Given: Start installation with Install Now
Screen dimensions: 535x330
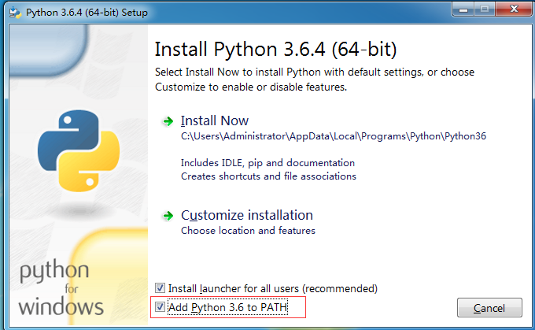Looking at the screenshot, I should tap(215, 121).
